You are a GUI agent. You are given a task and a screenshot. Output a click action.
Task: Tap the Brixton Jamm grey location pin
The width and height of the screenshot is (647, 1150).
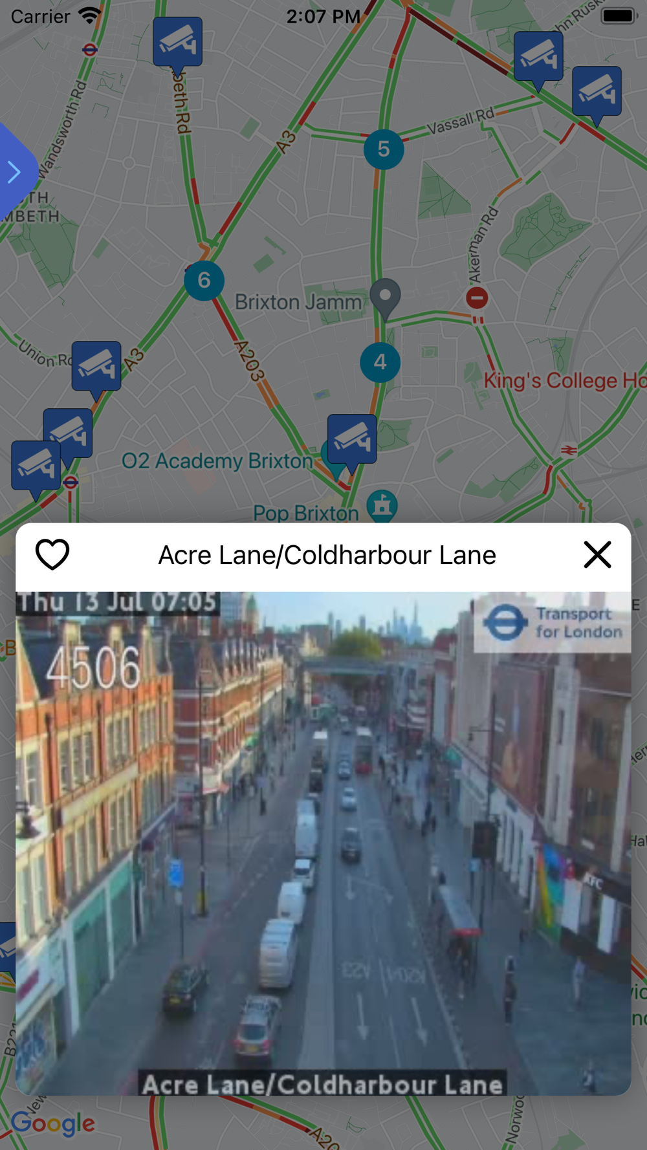[x=385, y=299]
